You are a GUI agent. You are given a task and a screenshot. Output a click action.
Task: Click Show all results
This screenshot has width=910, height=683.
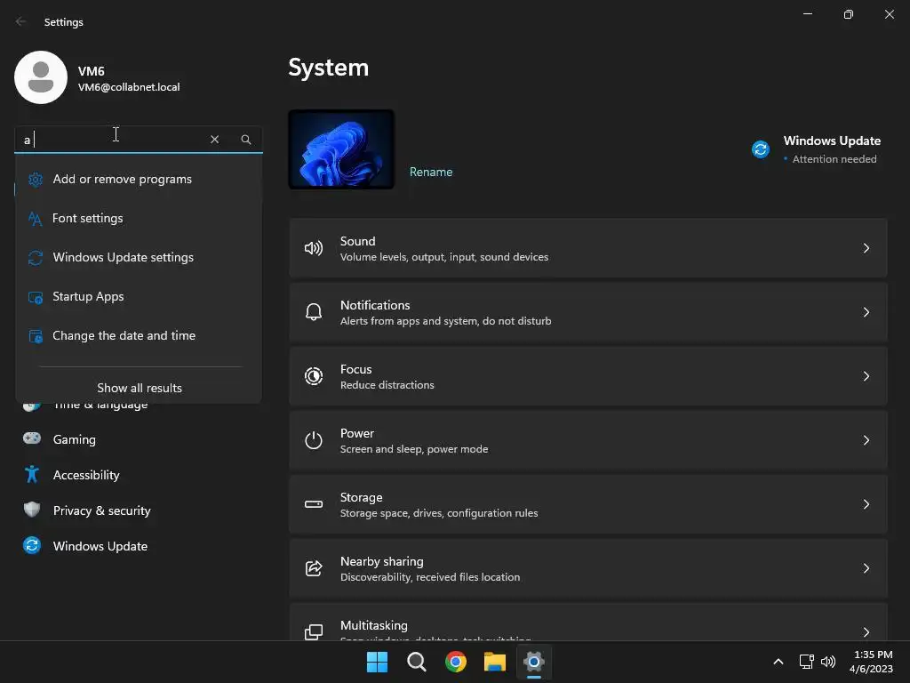140,388
